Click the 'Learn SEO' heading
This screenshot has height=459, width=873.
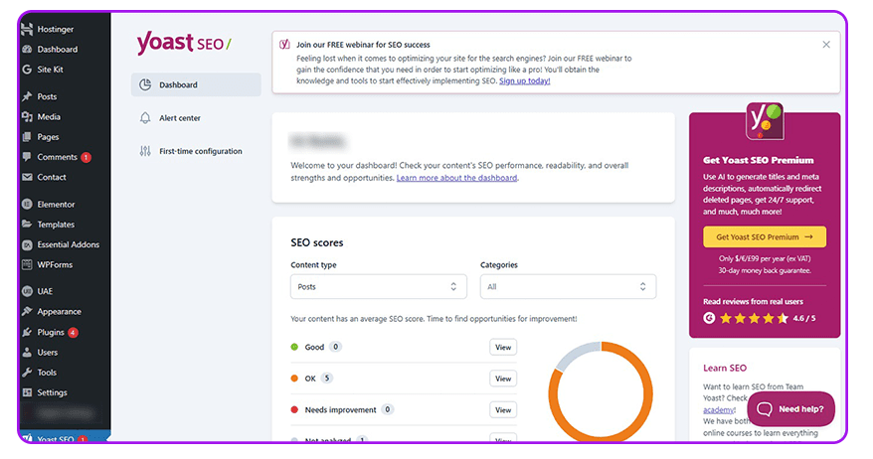point(725,368)
